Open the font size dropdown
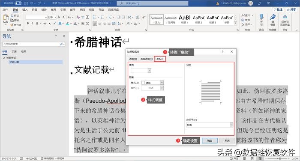 click(55, 17)
